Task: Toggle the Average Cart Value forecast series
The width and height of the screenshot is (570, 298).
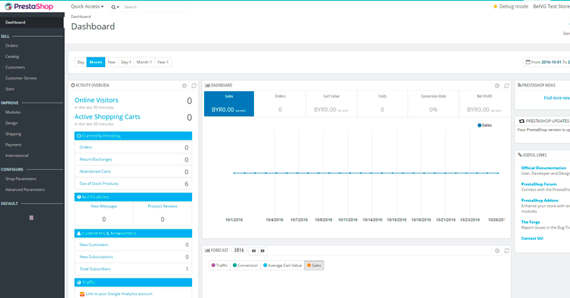Action: (x=282, y=266)
